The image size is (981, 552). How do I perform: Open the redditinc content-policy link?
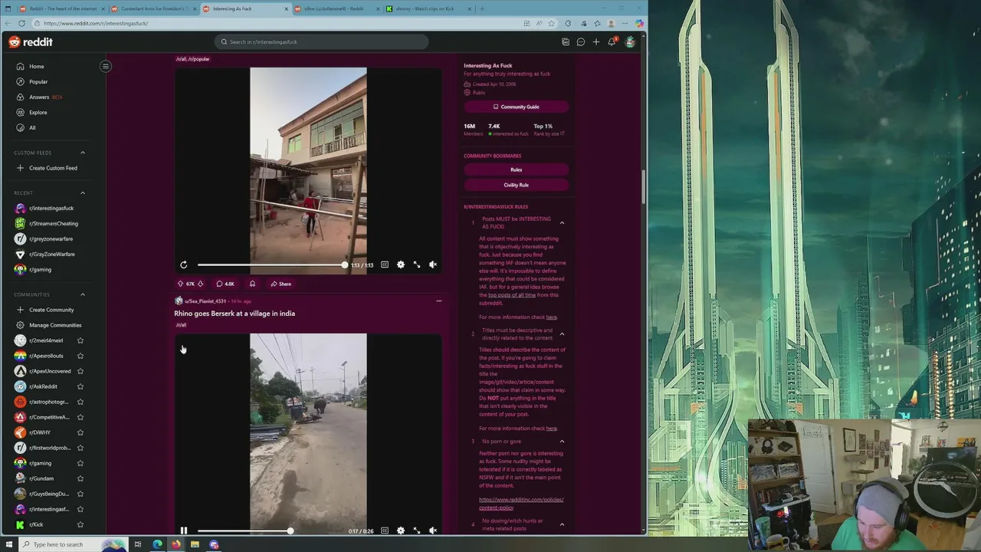(521, 504)
